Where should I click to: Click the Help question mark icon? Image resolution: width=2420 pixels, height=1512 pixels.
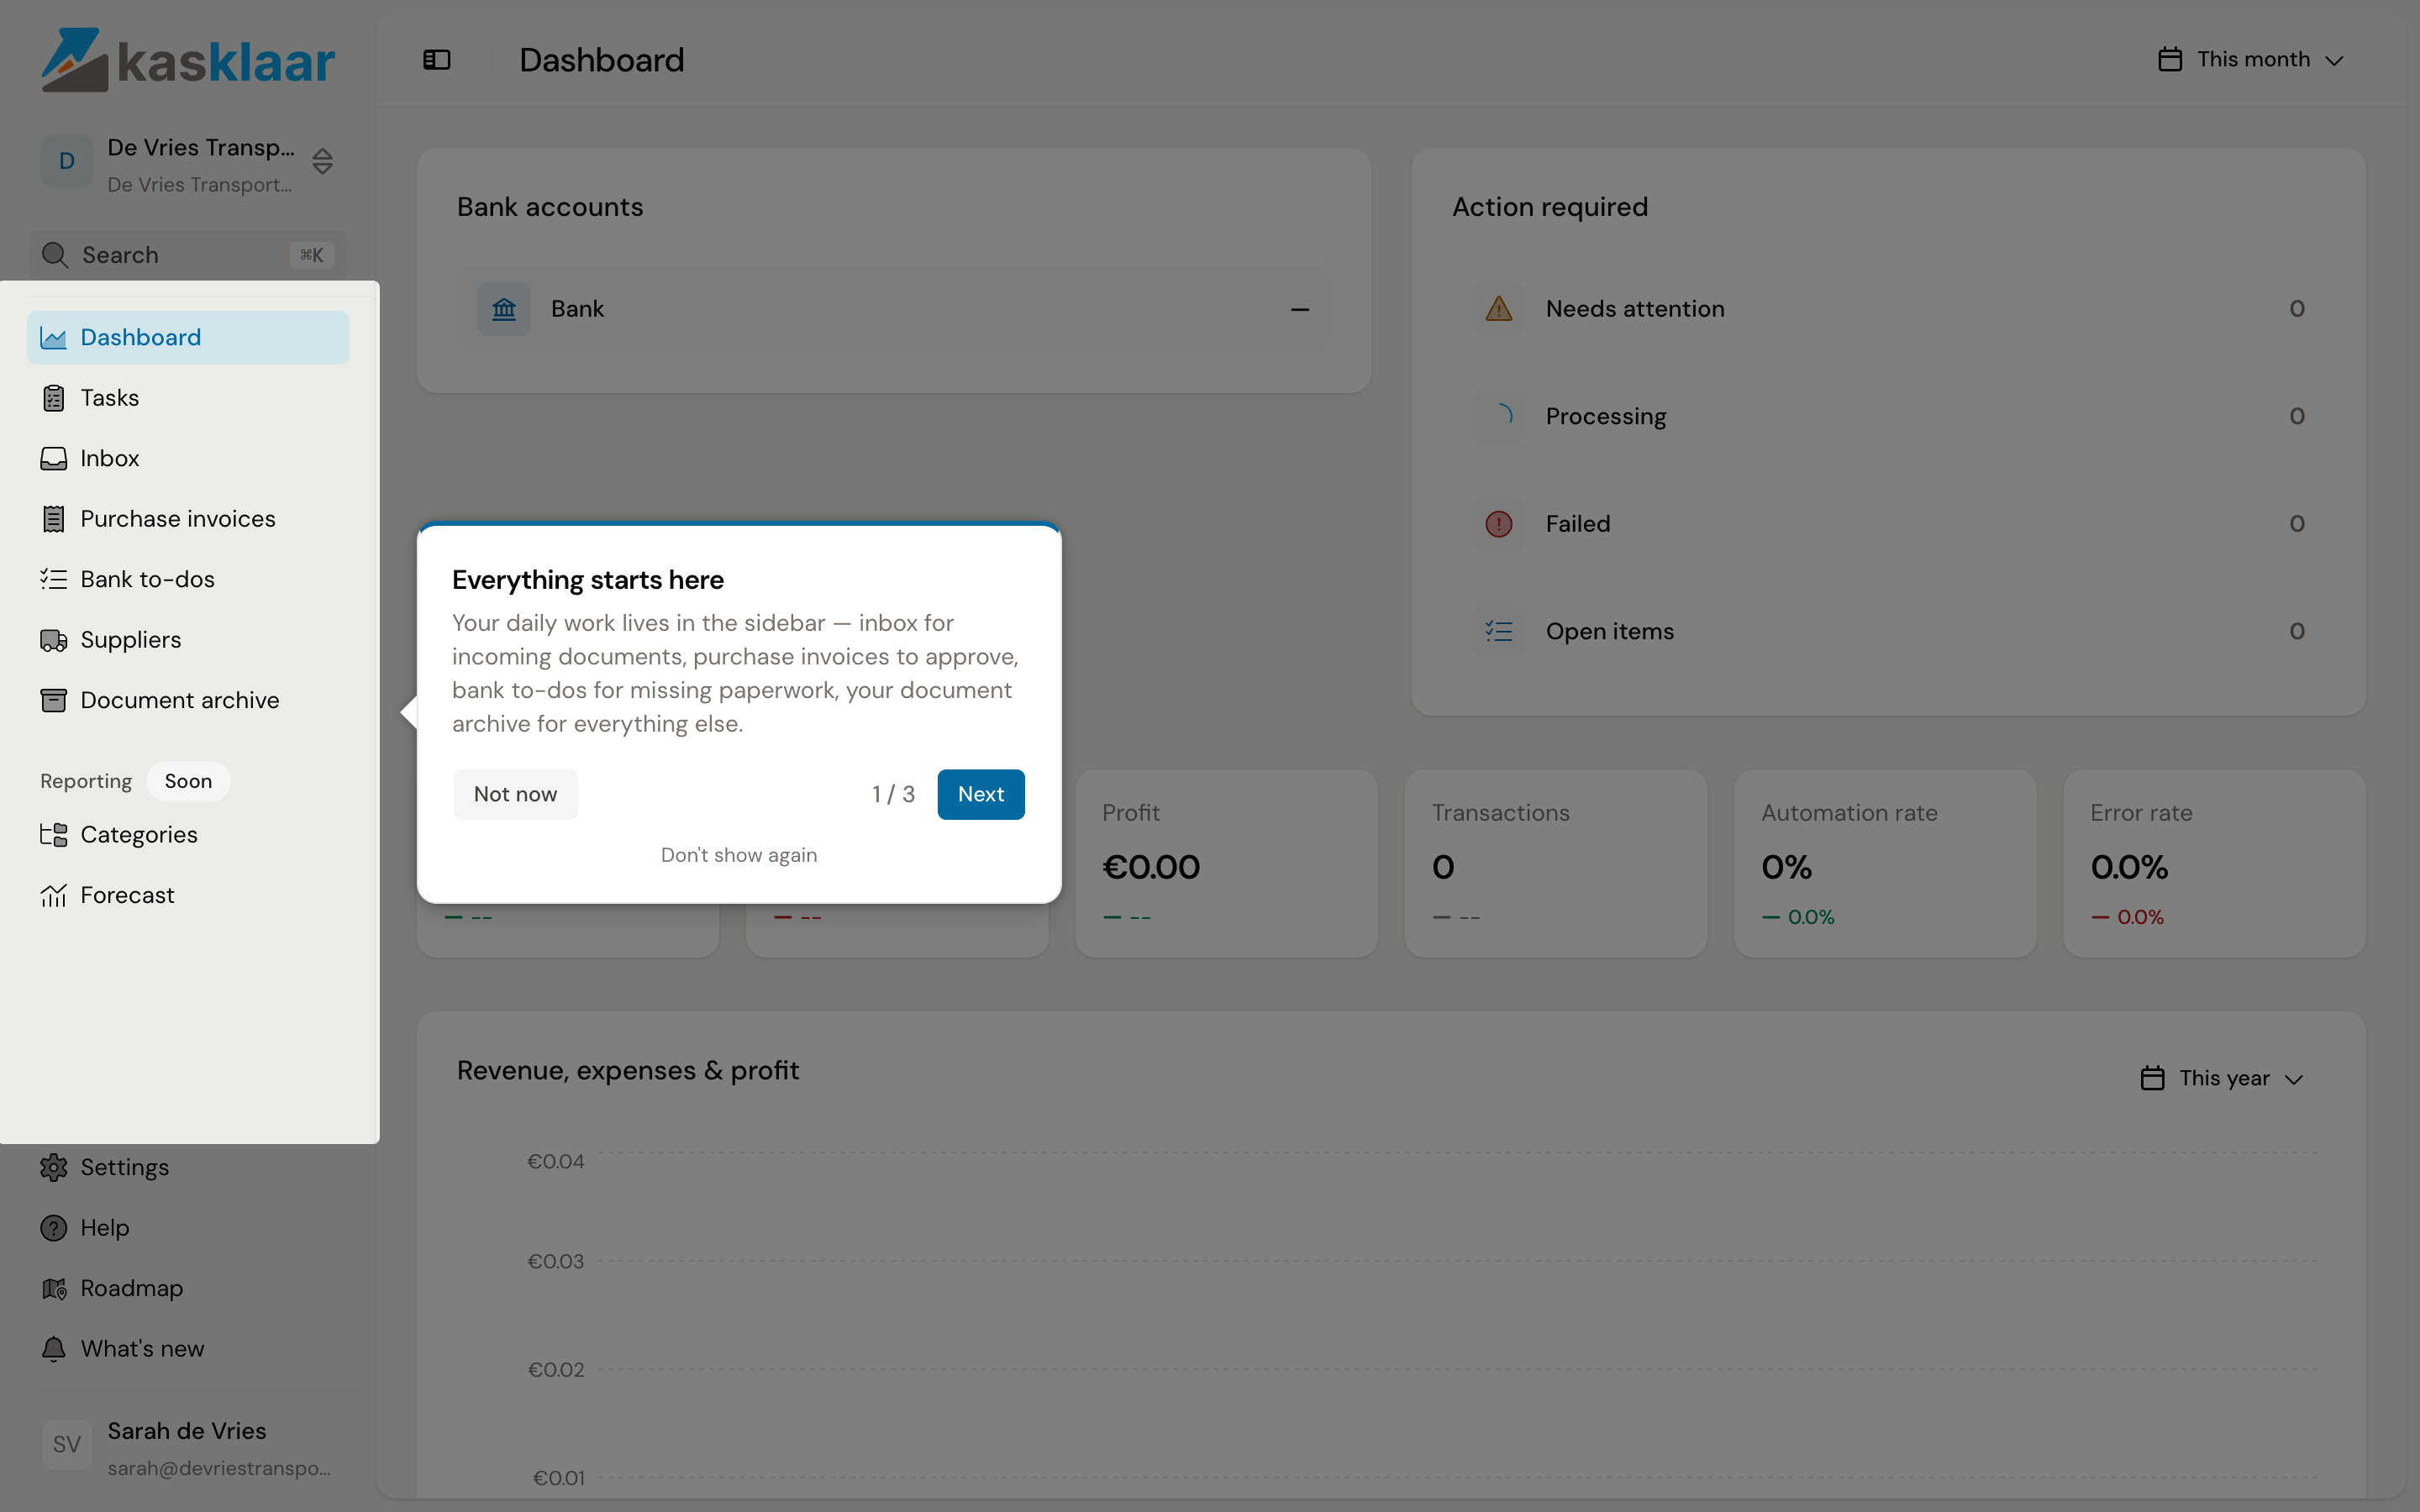[53, 1228]
